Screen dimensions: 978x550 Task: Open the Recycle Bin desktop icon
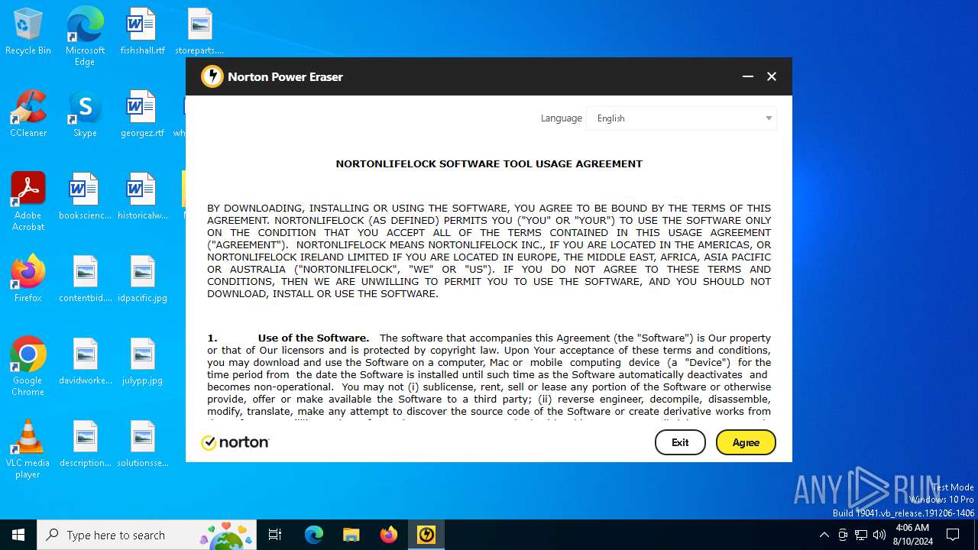tap(28, 32)
